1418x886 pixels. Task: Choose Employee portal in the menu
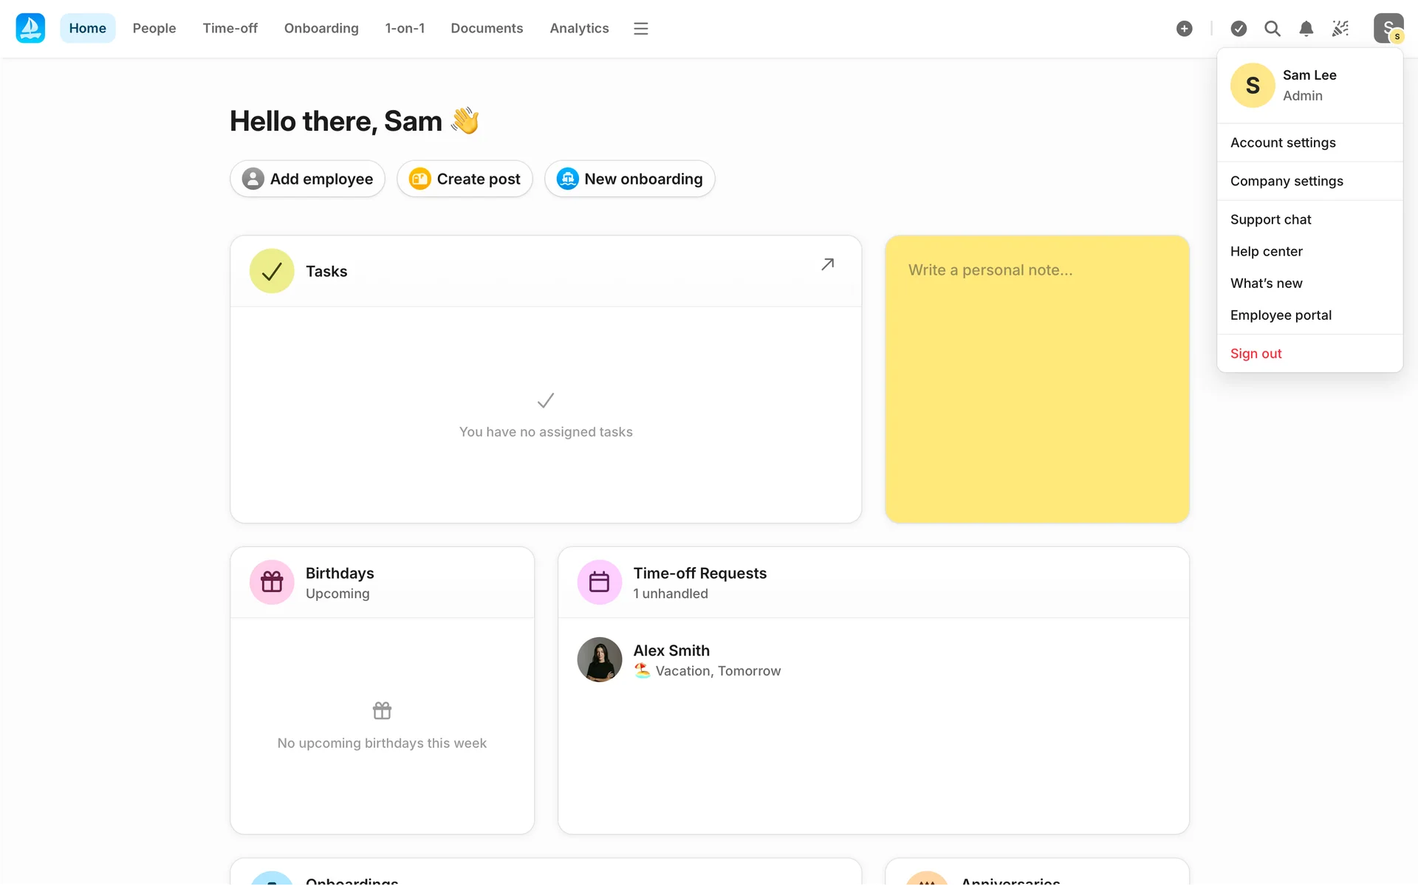click(1281, 315)
